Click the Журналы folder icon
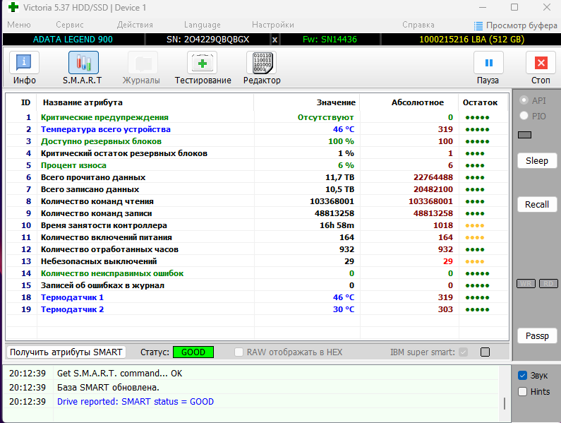Image resolution: width=561 pixels, height=423 pixels. 143,63
